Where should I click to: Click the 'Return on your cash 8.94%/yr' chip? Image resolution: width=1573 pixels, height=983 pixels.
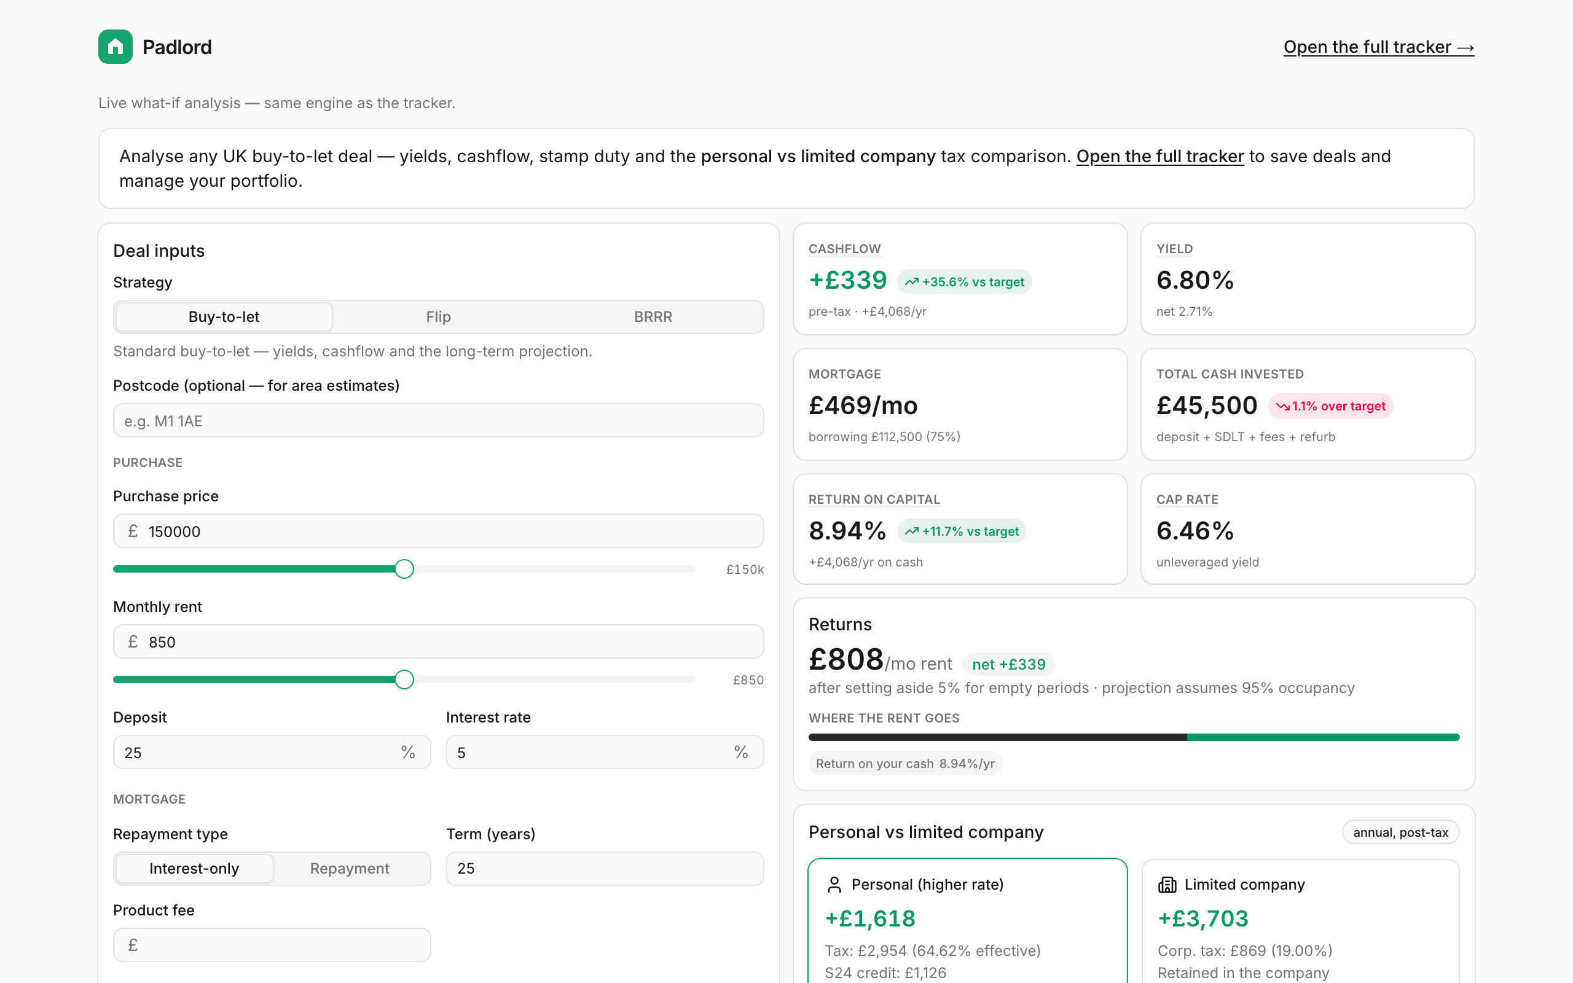click(905, 763)
